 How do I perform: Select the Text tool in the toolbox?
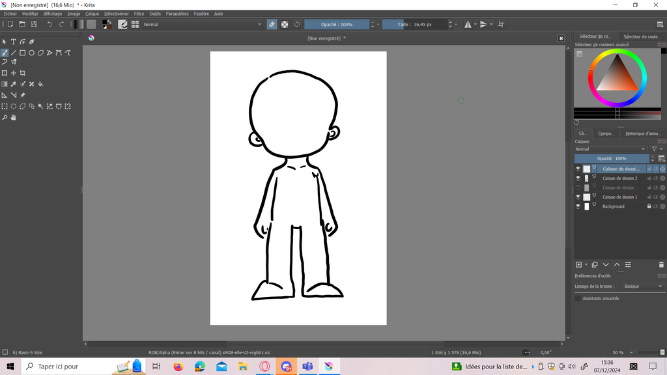13,42
